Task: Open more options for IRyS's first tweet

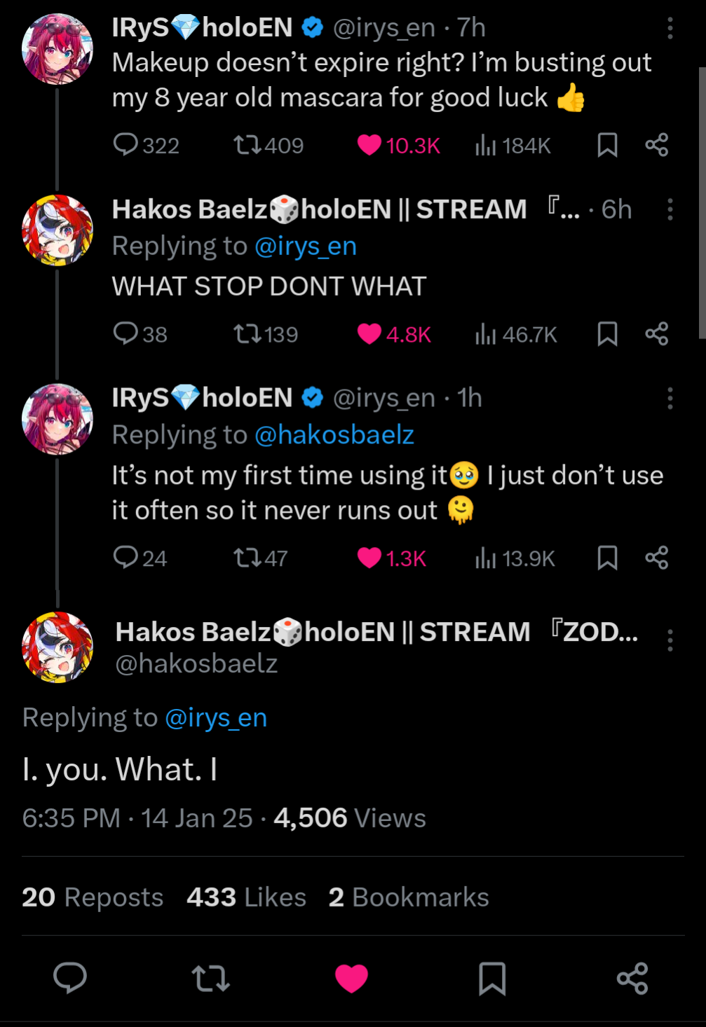Action: point(670,28)
